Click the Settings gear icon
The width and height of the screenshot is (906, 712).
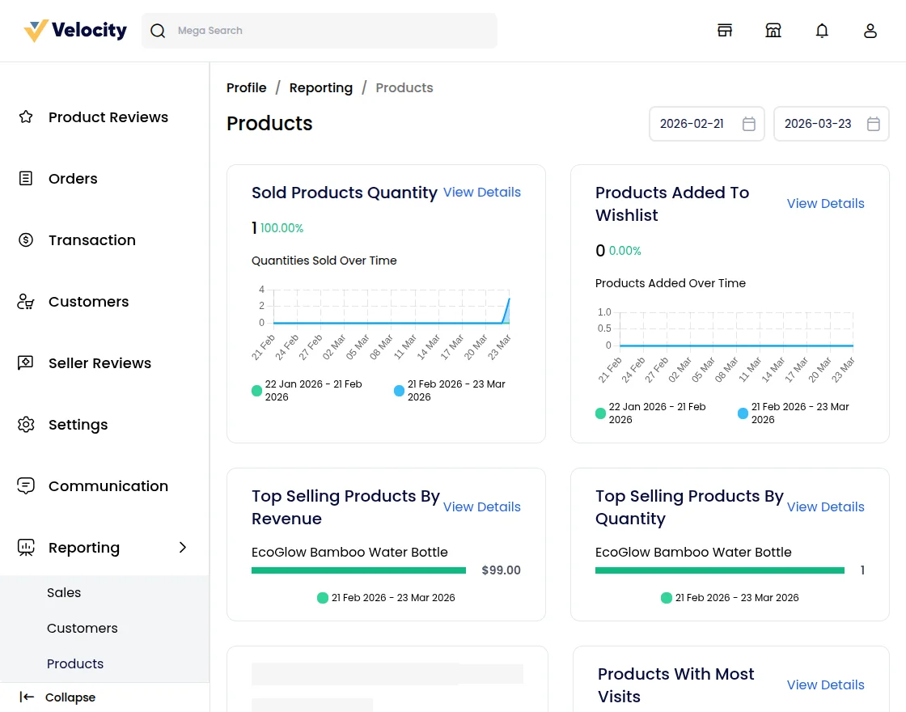point(26,424)
